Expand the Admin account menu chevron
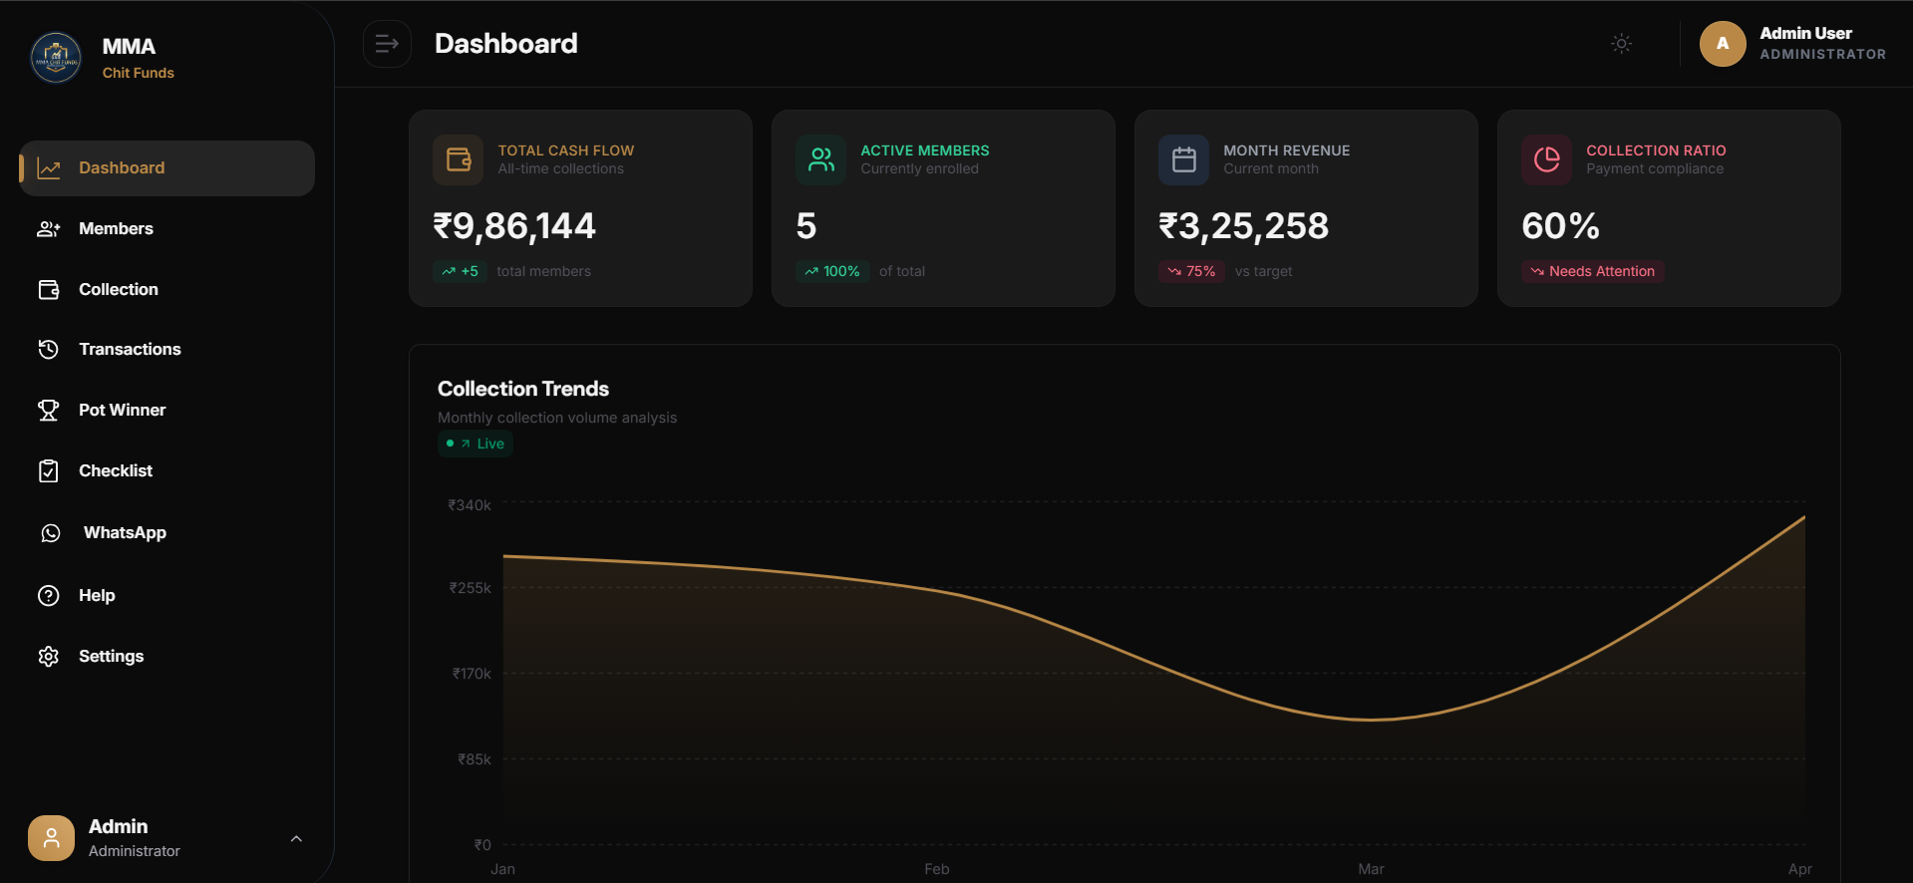This screenshot has width=1913, height=883. coord(296,839)
